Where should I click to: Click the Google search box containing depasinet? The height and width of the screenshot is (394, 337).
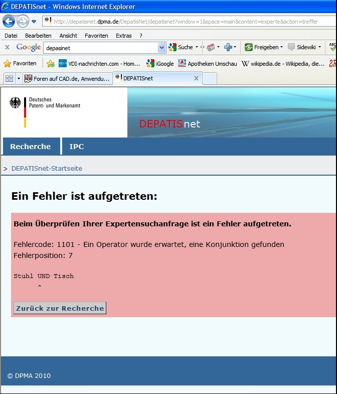point(101,48)
